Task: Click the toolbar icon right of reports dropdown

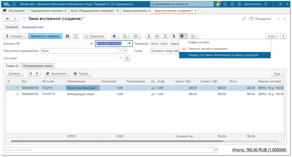Action: click(149, 36)
